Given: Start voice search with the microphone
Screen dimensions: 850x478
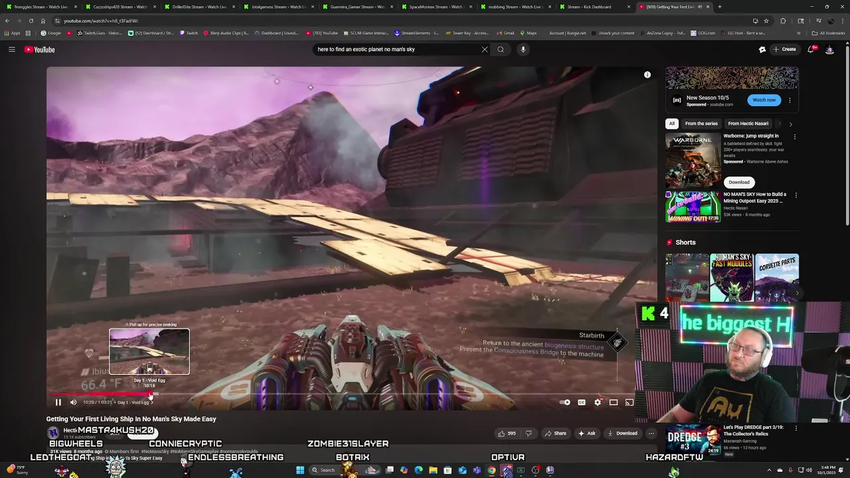Looking at the screenshot, I should [x=523, y=49].
